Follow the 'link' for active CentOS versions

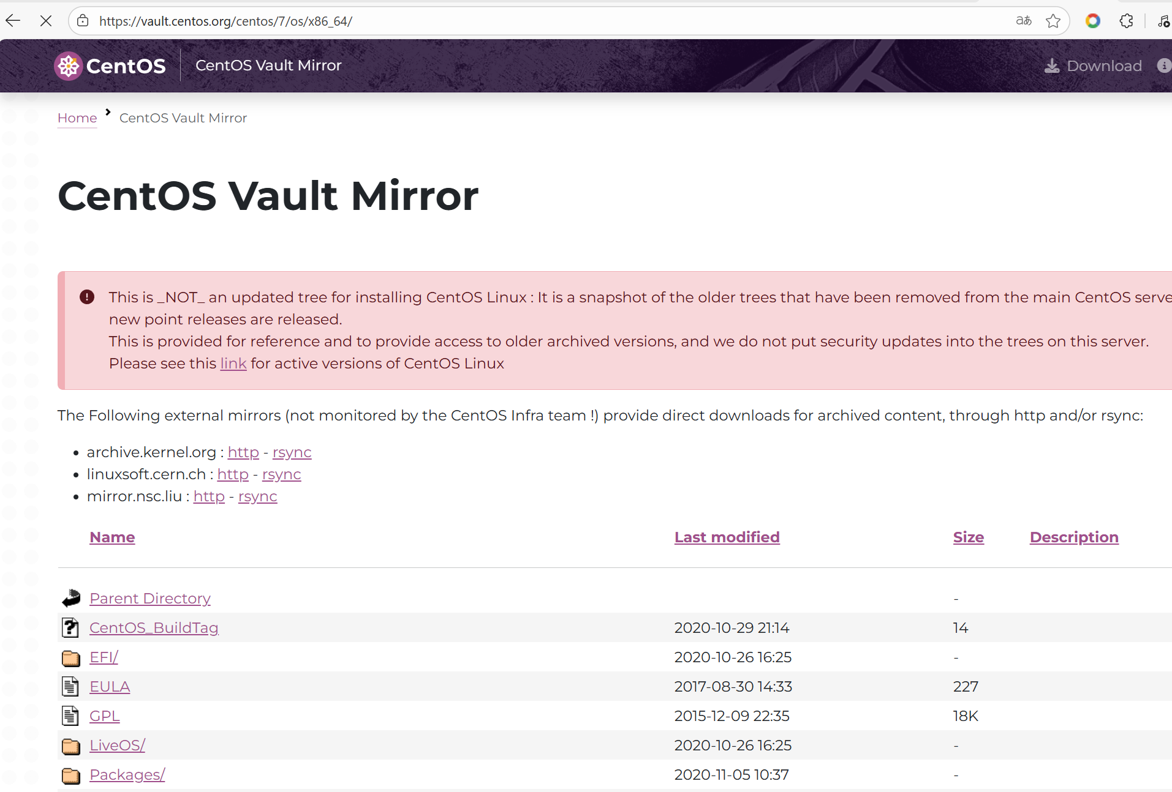coord(233,363)
